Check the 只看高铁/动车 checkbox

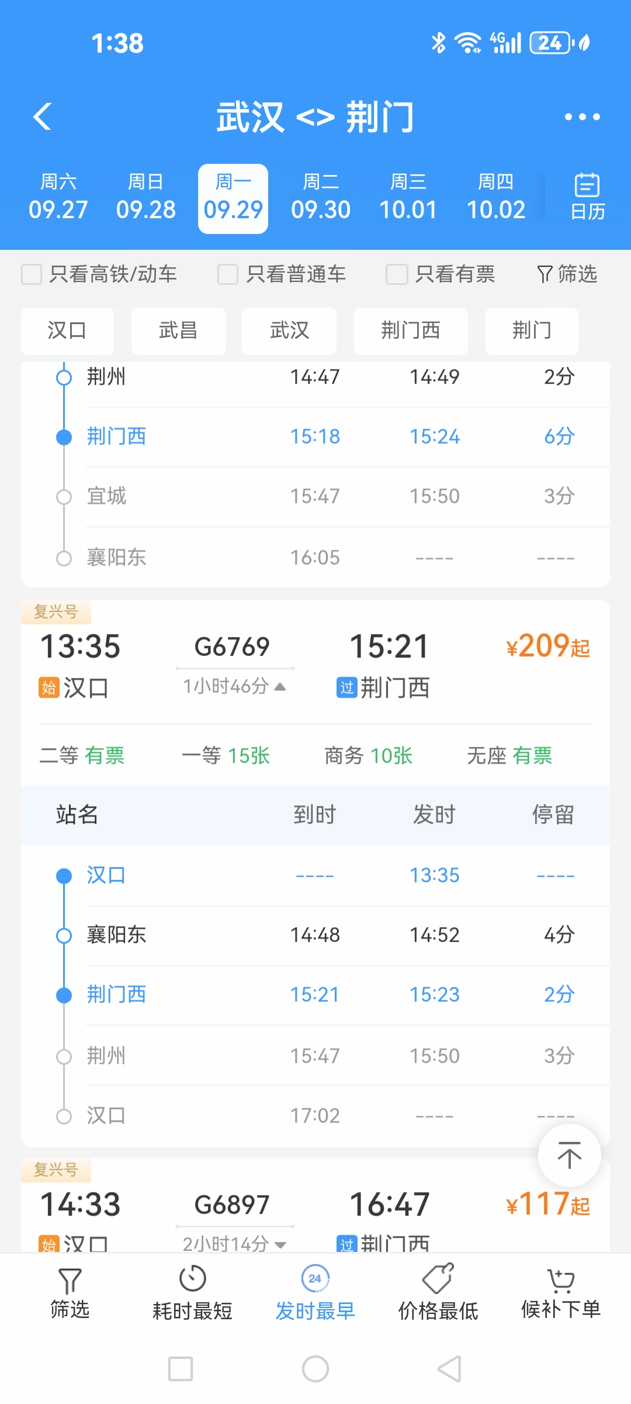(x=32, y=274)
